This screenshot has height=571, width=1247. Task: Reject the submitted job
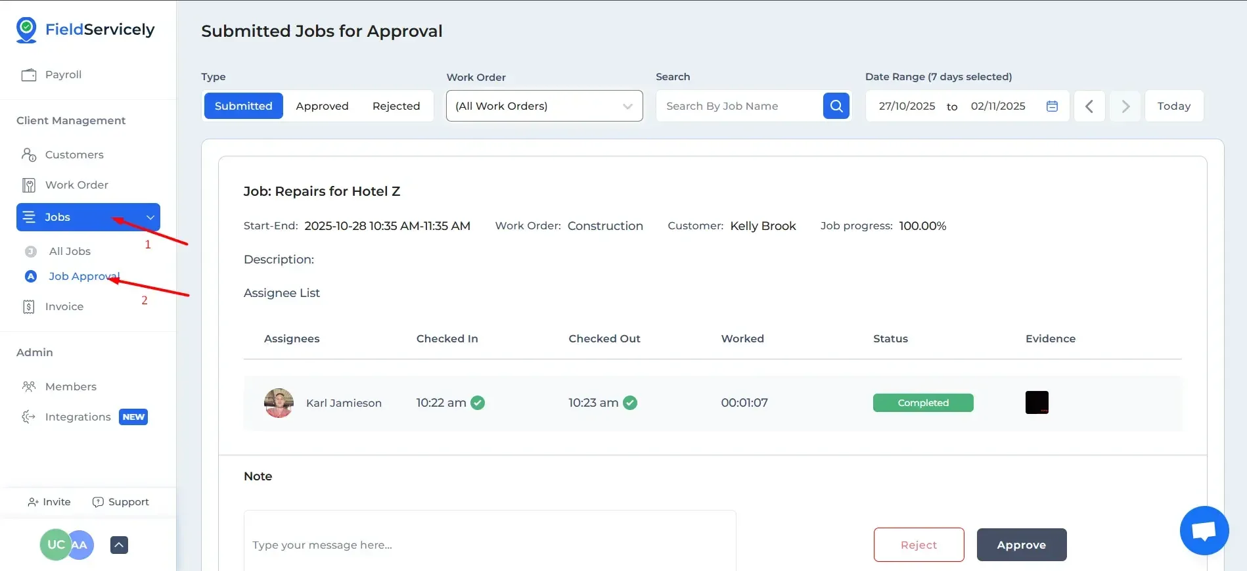tap(918, 545)
